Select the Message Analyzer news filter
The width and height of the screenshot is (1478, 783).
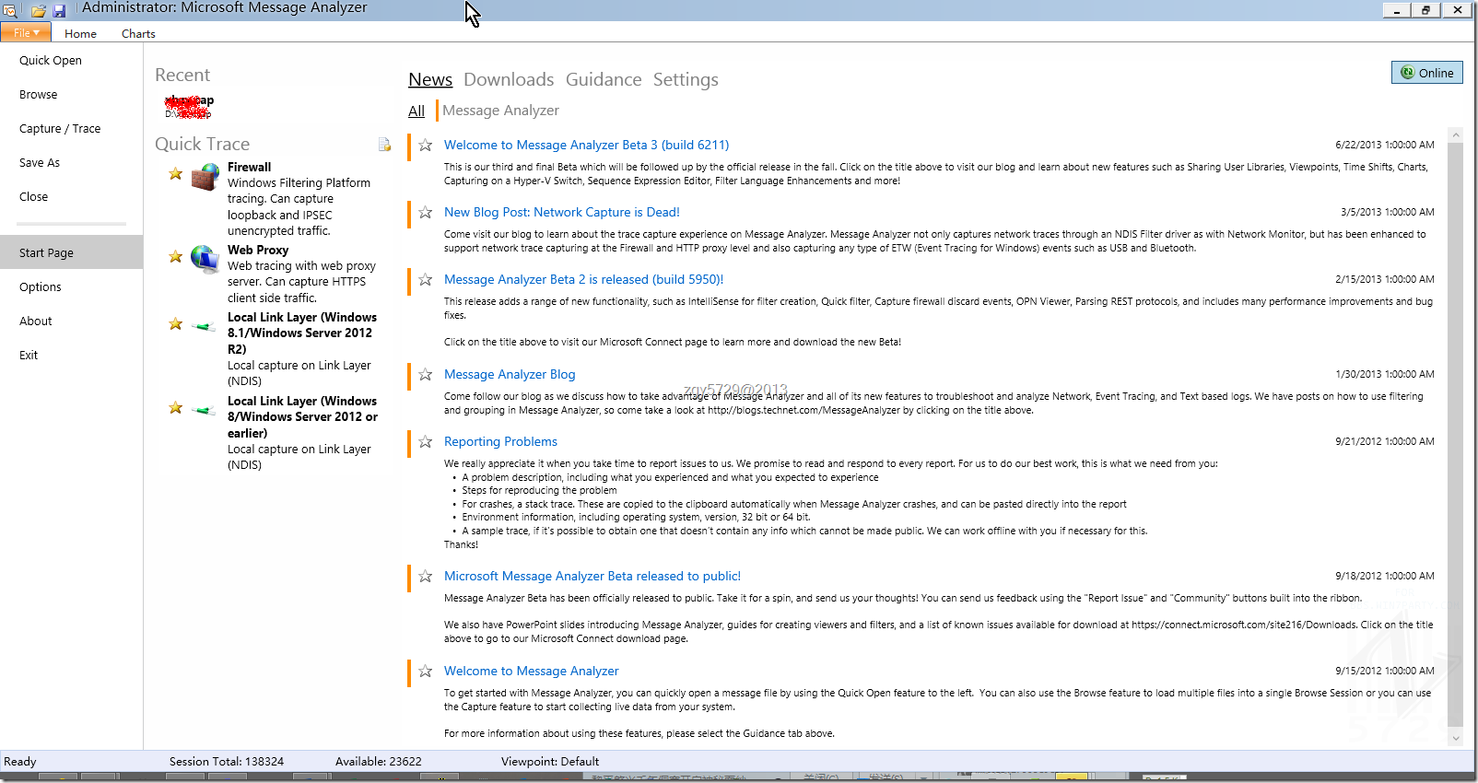click(500, 111)
